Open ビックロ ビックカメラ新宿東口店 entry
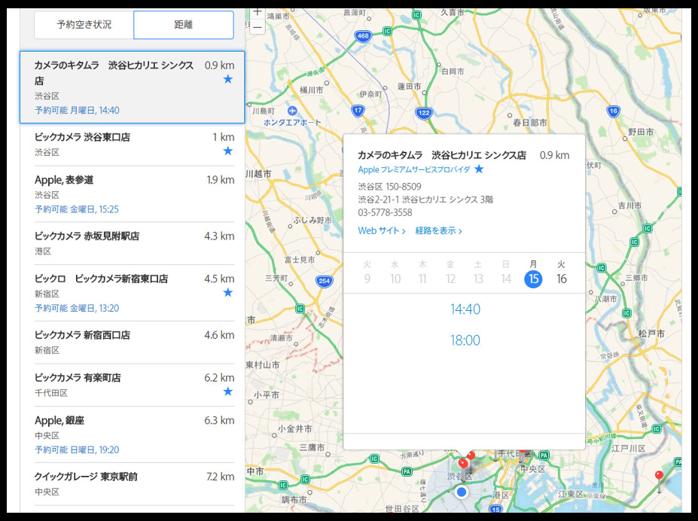Image resolution: width=698 pixels, height=521 pixels. click(x=135, y=293)
